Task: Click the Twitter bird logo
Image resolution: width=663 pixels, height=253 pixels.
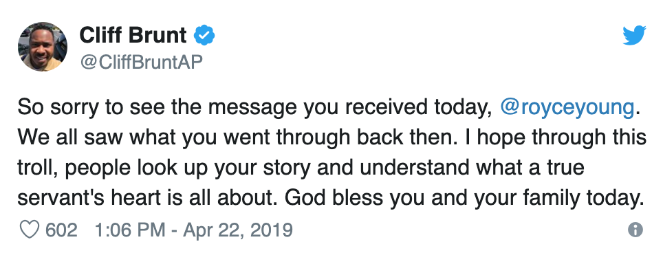Action: (634, 35)
